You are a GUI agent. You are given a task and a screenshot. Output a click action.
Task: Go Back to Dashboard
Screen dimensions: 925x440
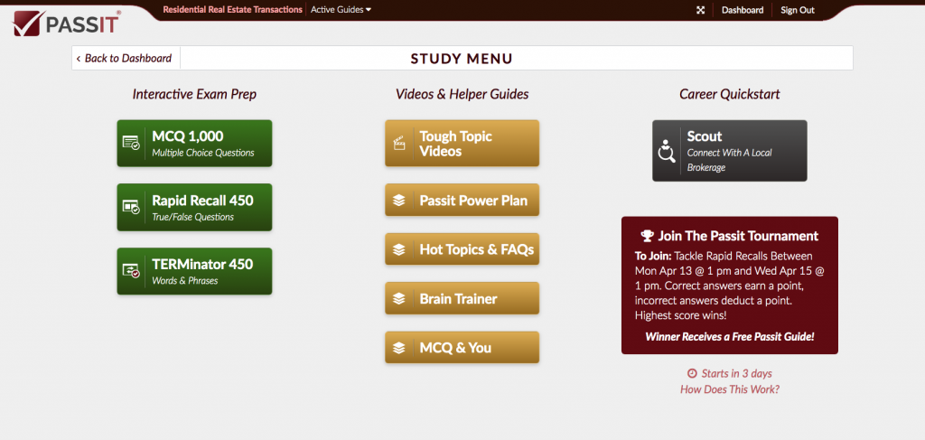click(125, 58)
